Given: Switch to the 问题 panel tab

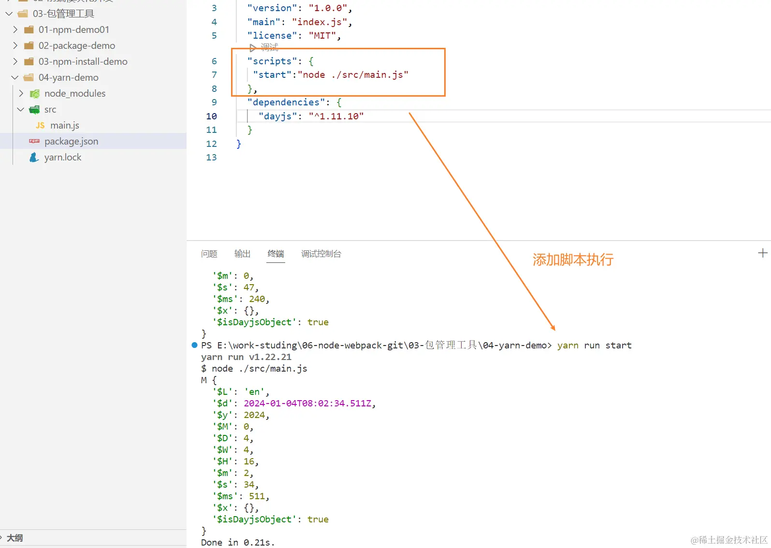Looking at the screenshot, I should [x=209, y=254].
